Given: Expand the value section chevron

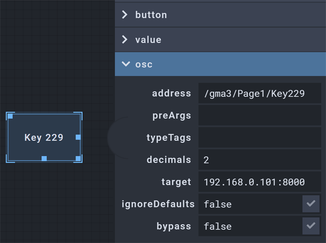Looking at the screenshot, I should point(125,40).
